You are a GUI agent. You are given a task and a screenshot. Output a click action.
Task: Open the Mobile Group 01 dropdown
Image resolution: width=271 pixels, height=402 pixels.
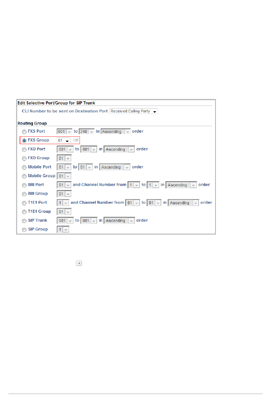[x=64, y=176]
